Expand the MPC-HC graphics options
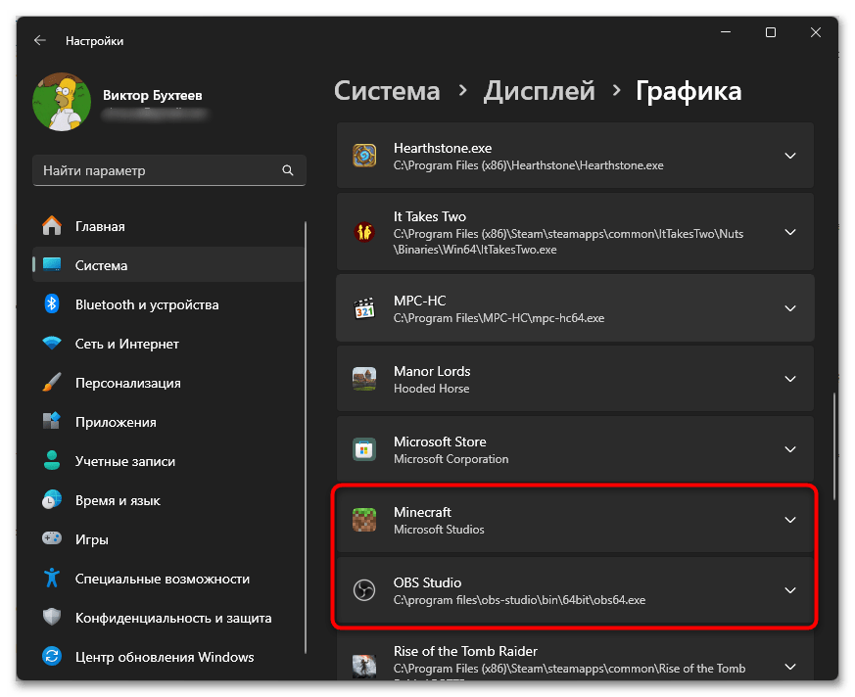855x697 pixels. 790,308
